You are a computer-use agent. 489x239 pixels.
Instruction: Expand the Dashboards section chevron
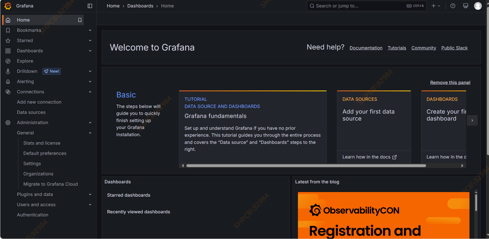pyautogui.click(x=90, y=51)
